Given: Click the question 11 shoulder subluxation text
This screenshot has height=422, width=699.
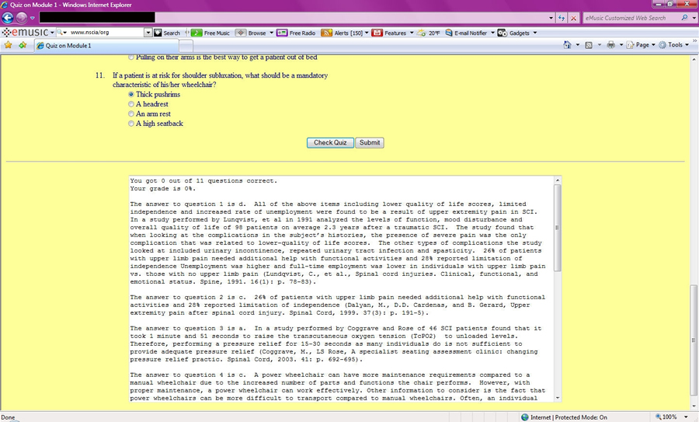Looking at the screenshot, I should [x=221, y=80].
